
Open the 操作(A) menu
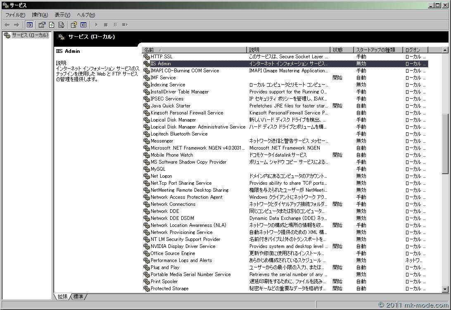click(x=40, y=15)
